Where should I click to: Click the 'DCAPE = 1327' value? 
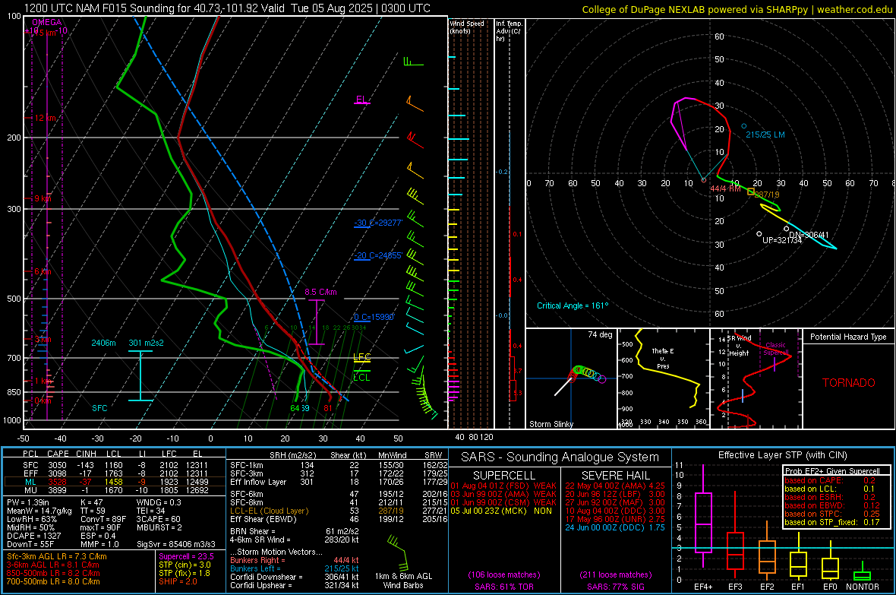33,536
